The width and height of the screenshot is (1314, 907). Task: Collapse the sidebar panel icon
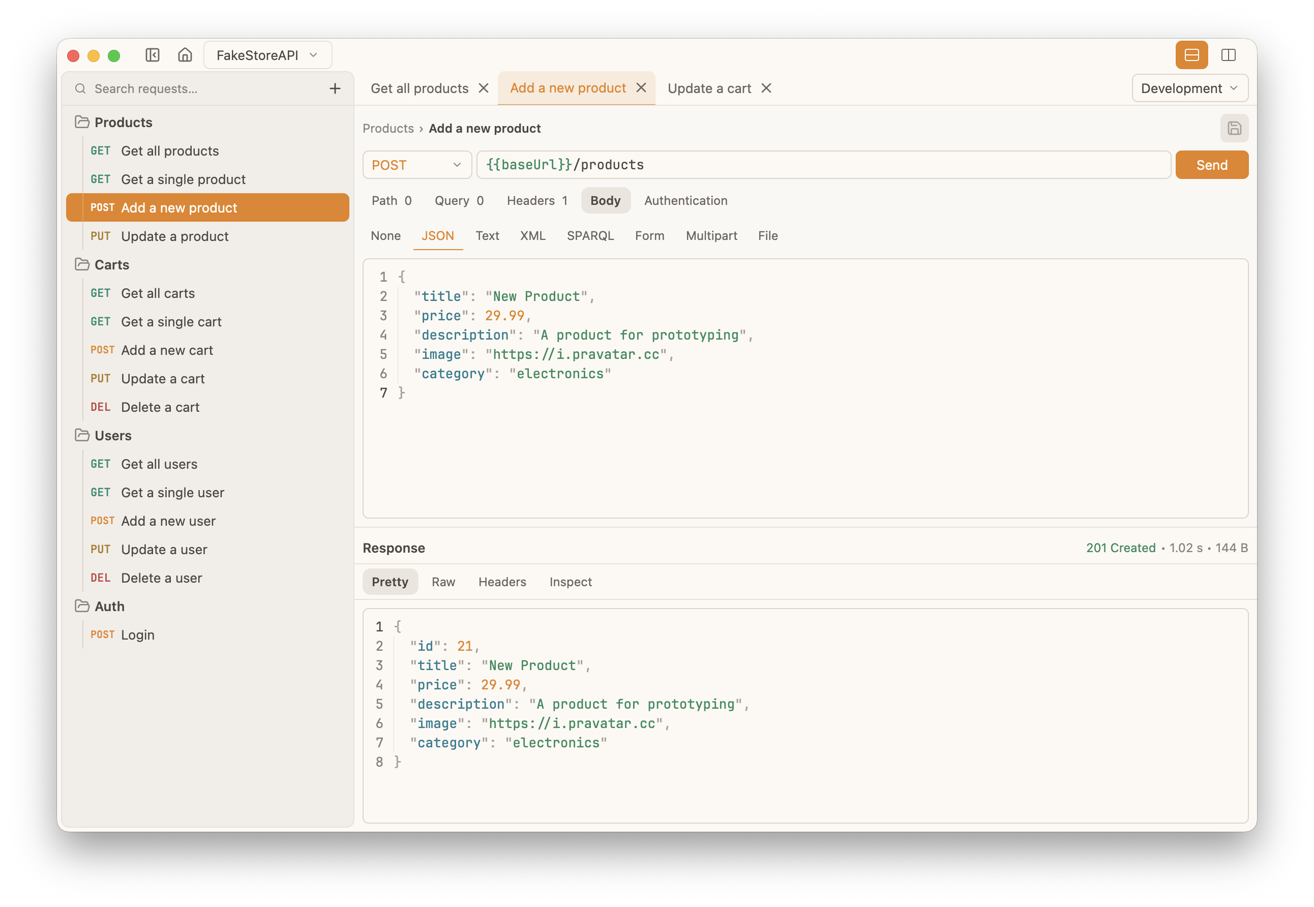coord(153,55)
